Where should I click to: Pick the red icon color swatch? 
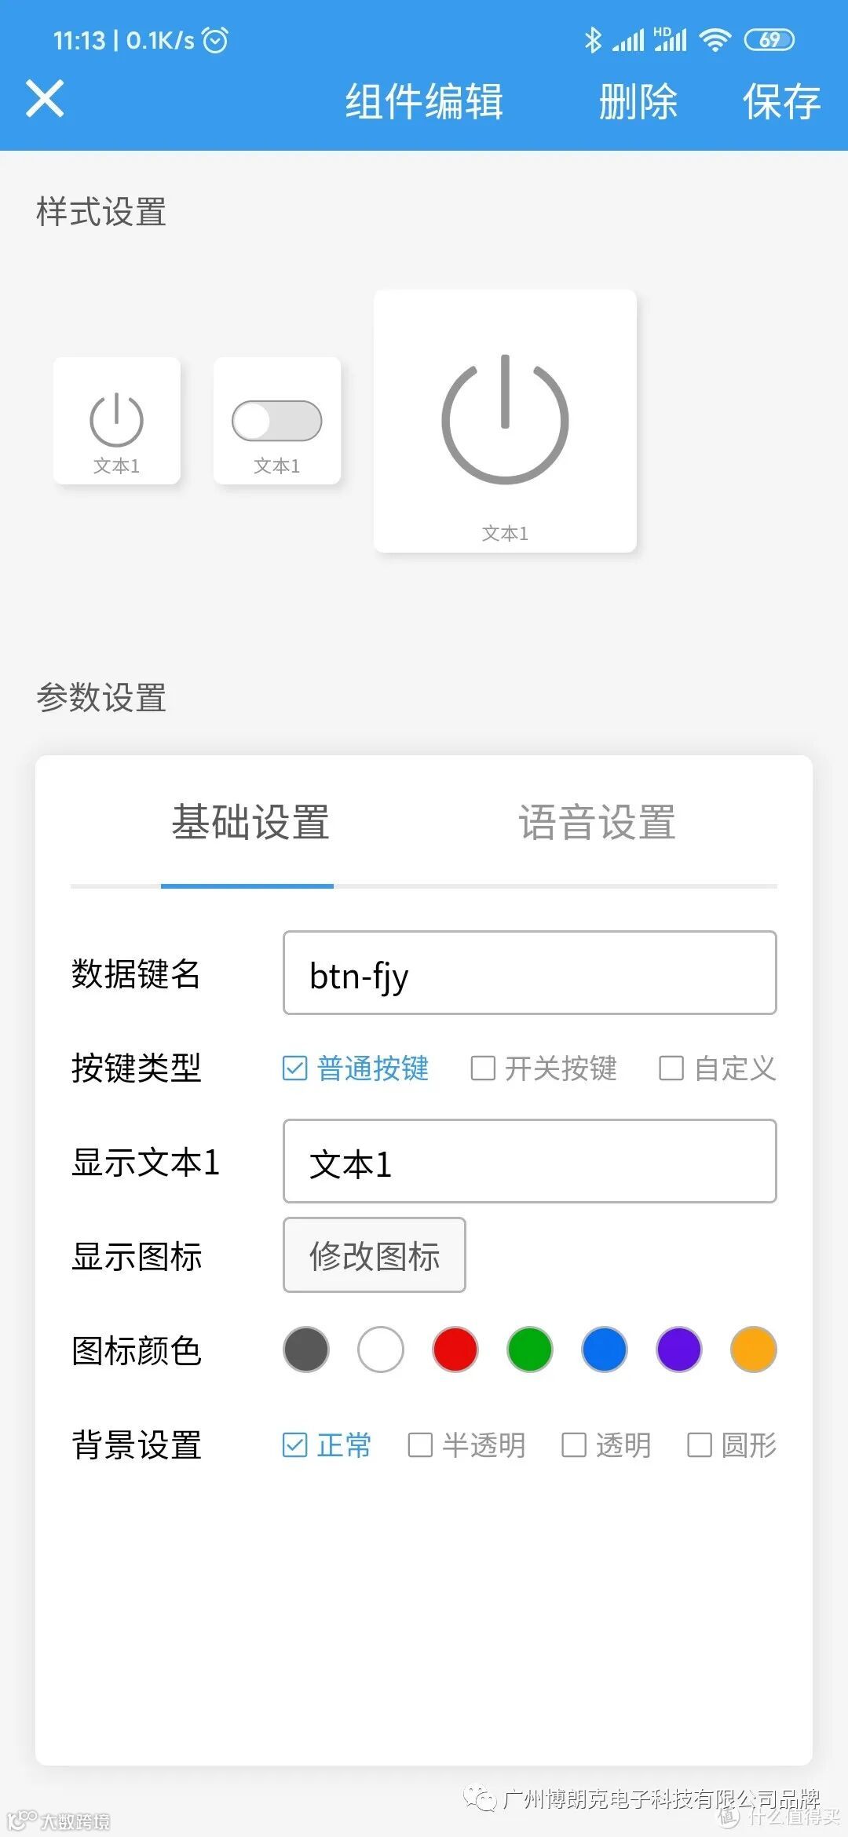[x=455, y=1349]
